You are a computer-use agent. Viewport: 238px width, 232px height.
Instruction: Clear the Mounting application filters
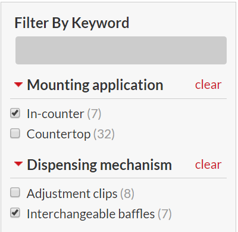pos(208,85)
